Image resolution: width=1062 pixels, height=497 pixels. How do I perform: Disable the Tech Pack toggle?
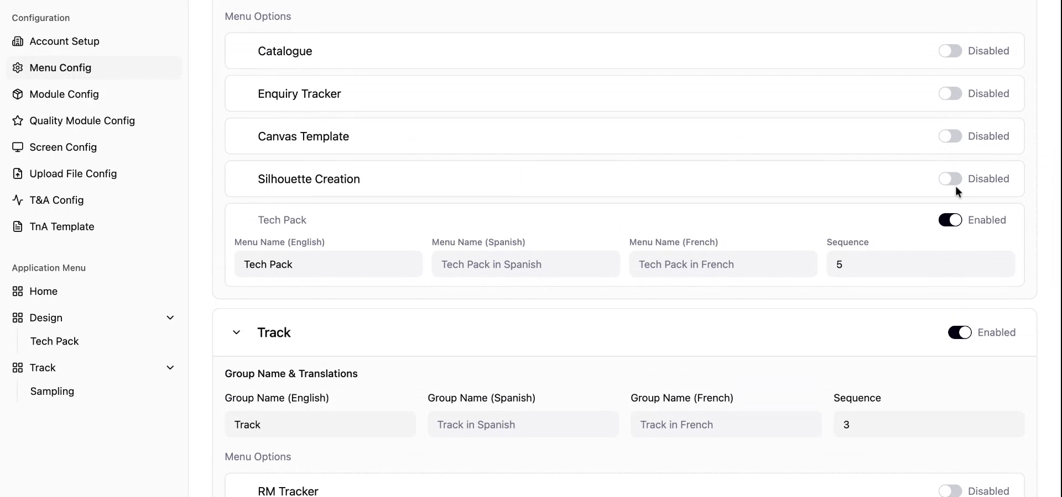pyautogui.click(x=950, y=220)
